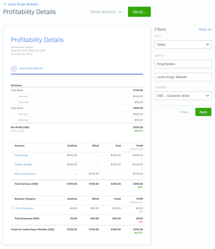Select the Graphic Design service link
The image size is (215, 249).
pyautogui.click(x=23, y=164)
